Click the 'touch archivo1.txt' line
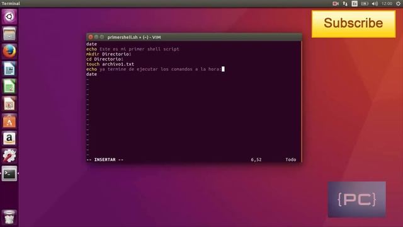 [110, 64]
